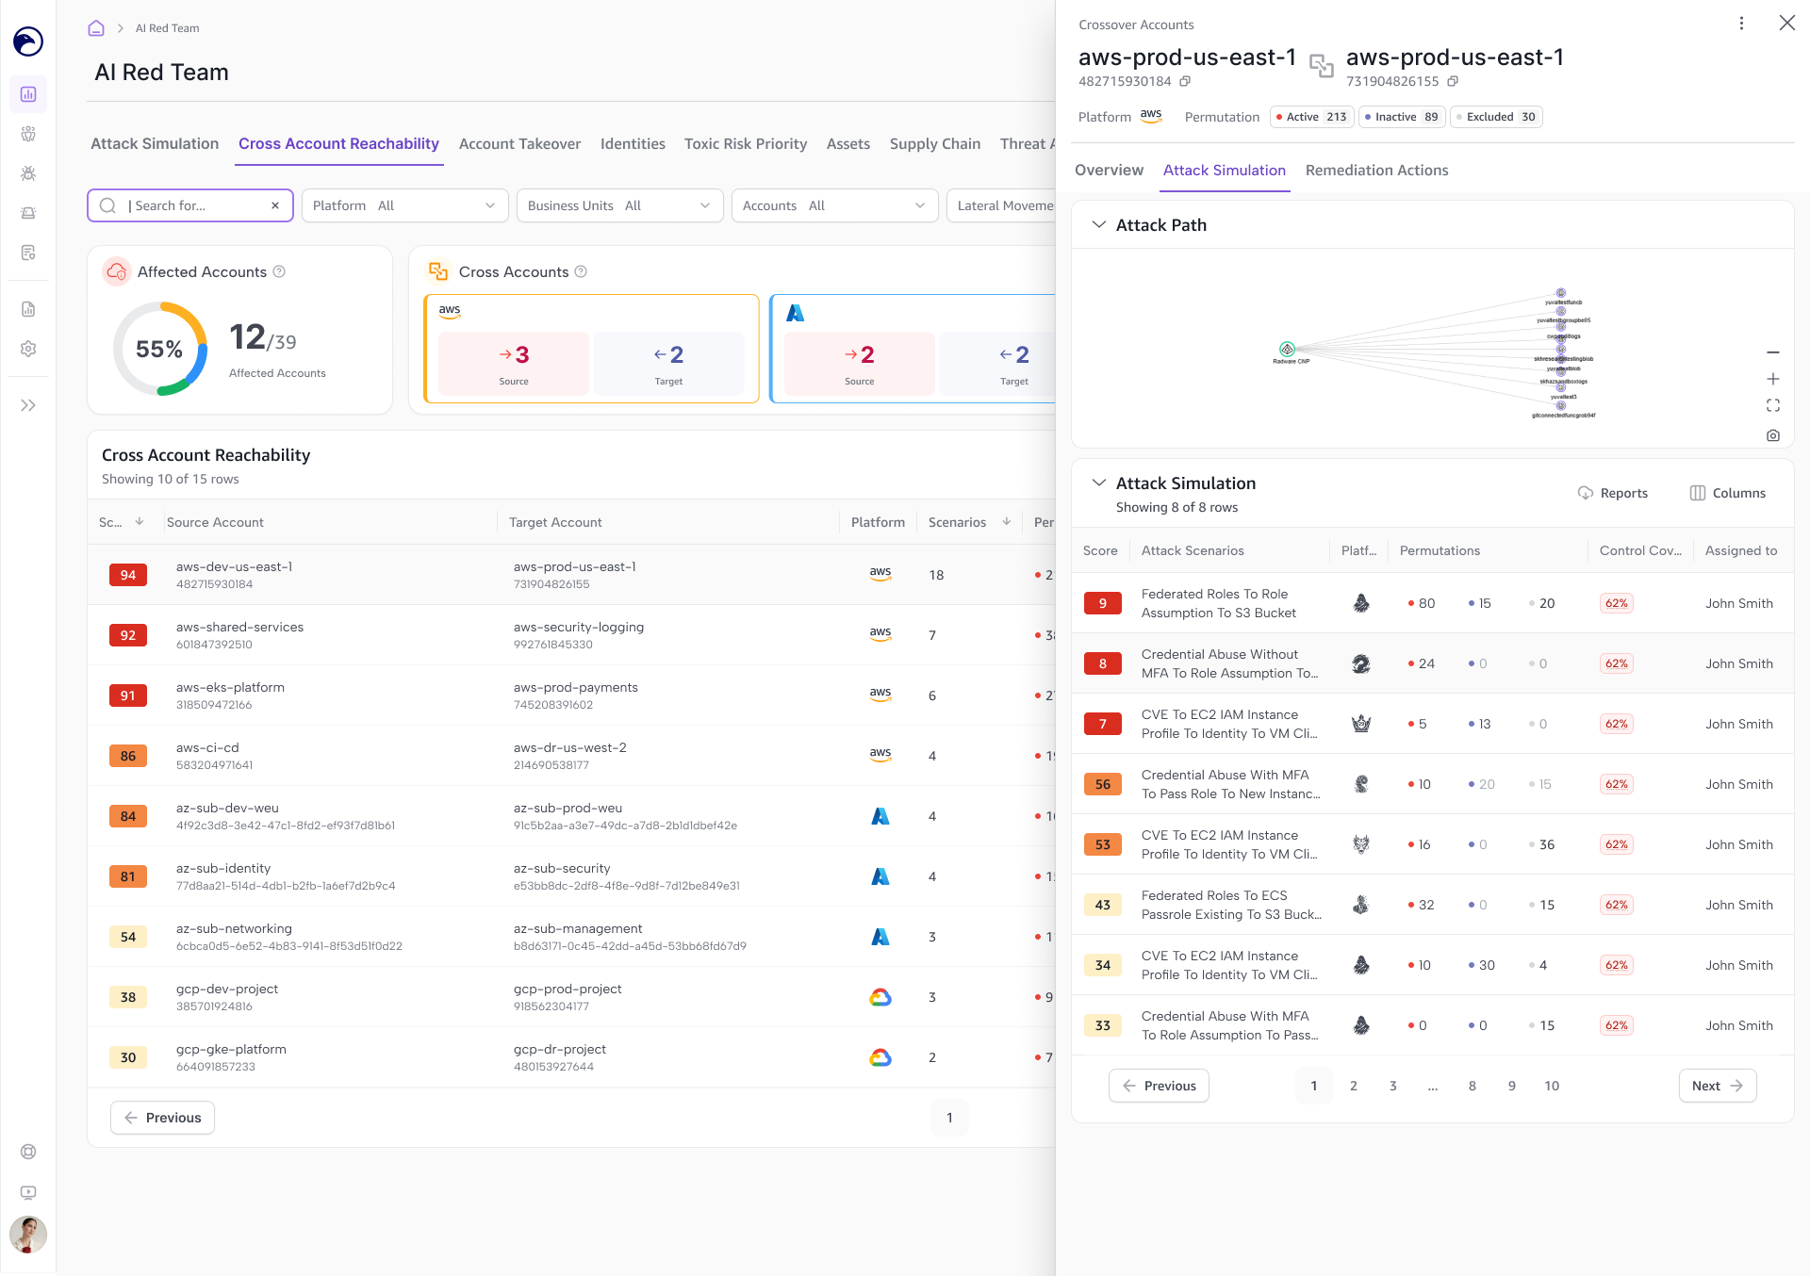Click Previous under Cross Account Reachability table
Screen dimensions: 1810x1276
coord(162,1118)
